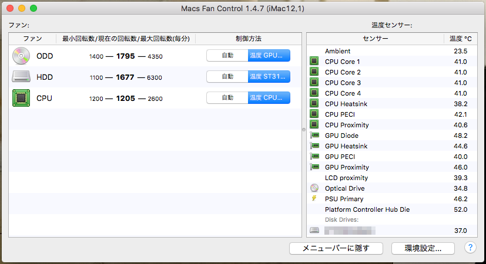Click the ファン column header
The image size is (486, 264).
(32, 39)
